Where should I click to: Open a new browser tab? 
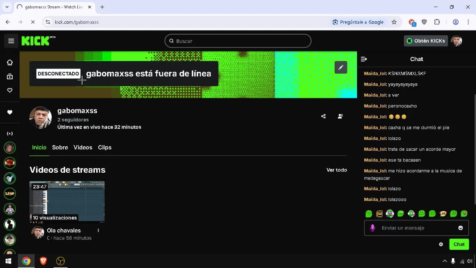click(x=102, y=7)
